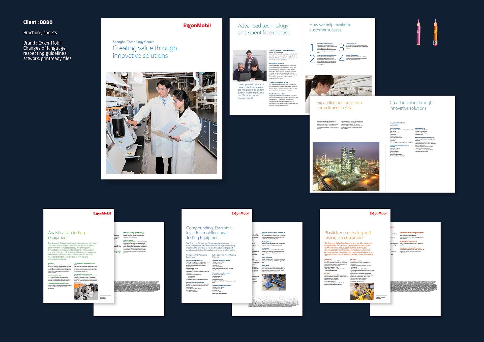Click the ExxonMobil logo on the main brochure cover
This screenshot has height=342, width=484.
pos(197,26)
